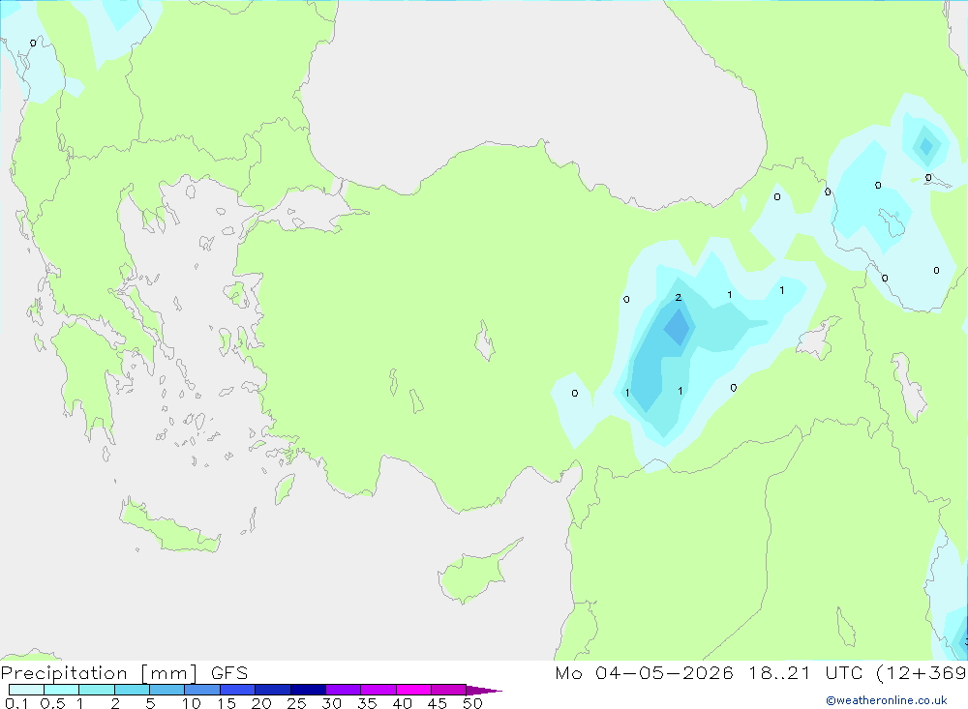
Task: Click the '20' legend scale value
Action: pos(261,703)
